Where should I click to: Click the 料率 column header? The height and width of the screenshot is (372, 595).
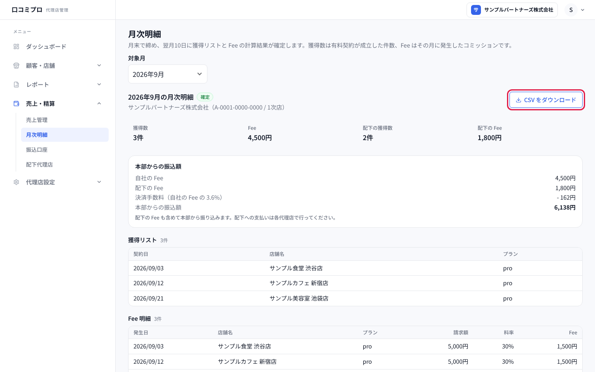pos(509,333)
